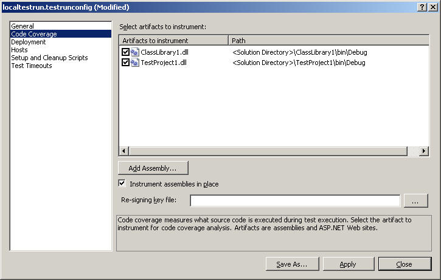The height and width of the screenshot is (280, 441).
Task: Click inside the Re-signing key file field
Action: coord(295,200)
